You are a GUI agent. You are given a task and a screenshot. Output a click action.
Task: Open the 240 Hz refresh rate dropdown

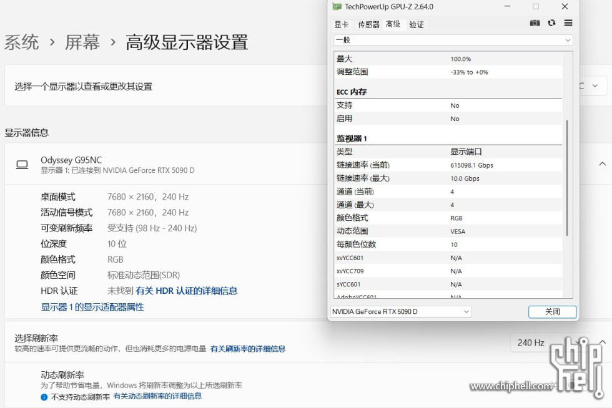550,343
